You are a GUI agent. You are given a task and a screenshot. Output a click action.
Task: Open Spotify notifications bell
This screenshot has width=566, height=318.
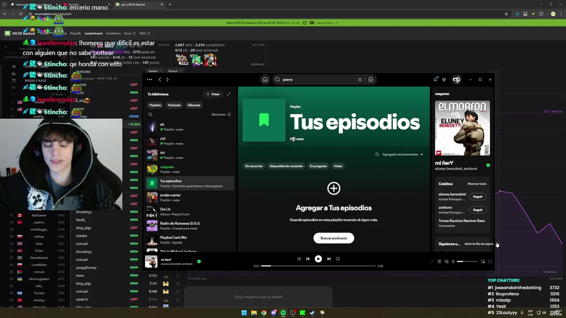tap(435, 79)
